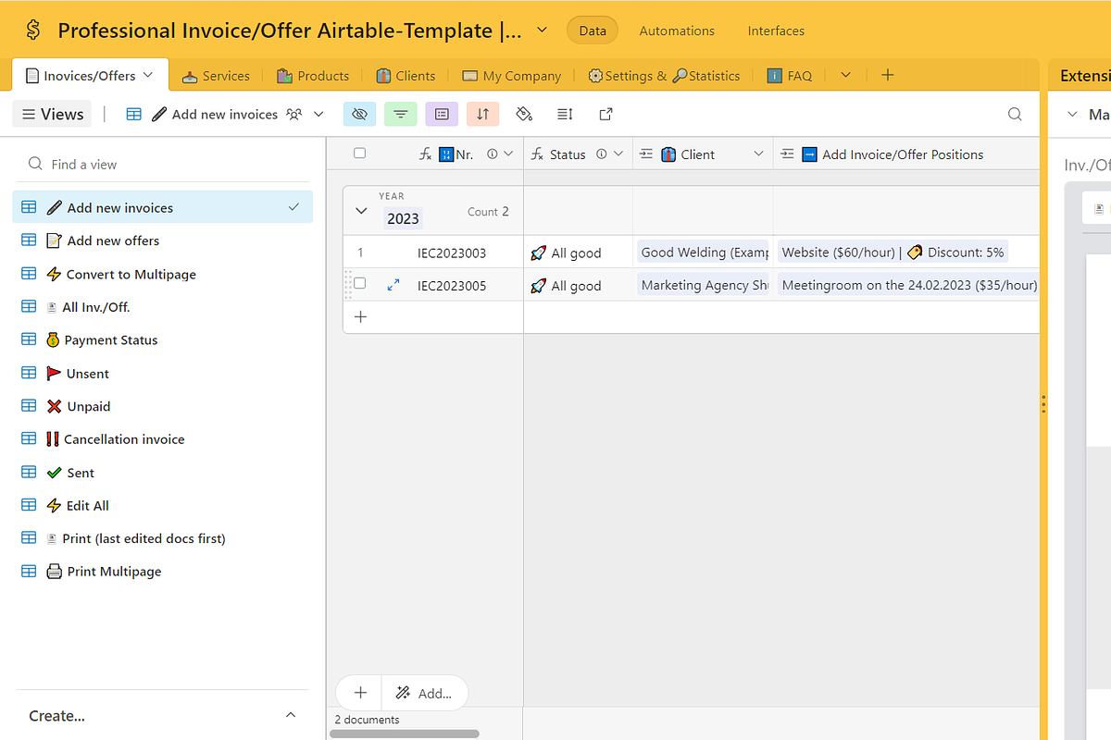Open the Unpaid view
Viewport: 1111px width, 740px height.
[162, 406]
